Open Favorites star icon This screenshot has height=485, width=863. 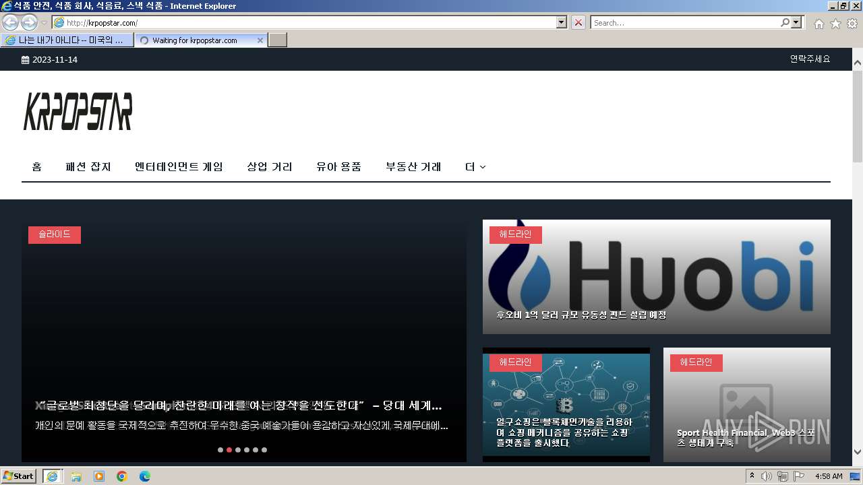[835, 24]
